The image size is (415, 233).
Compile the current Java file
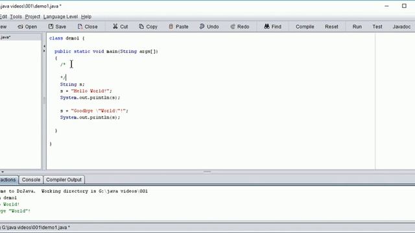coord(305,27)
